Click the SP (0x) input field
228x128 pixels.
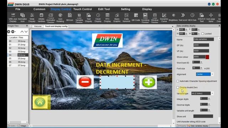201,45
